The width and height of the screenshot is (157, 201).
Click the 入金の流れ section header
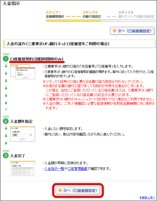click(x=79, y=44)
